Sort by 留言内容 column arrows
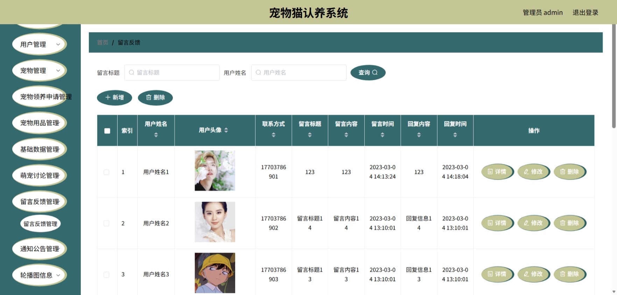 pyautogui.click(x=346, y=135)
